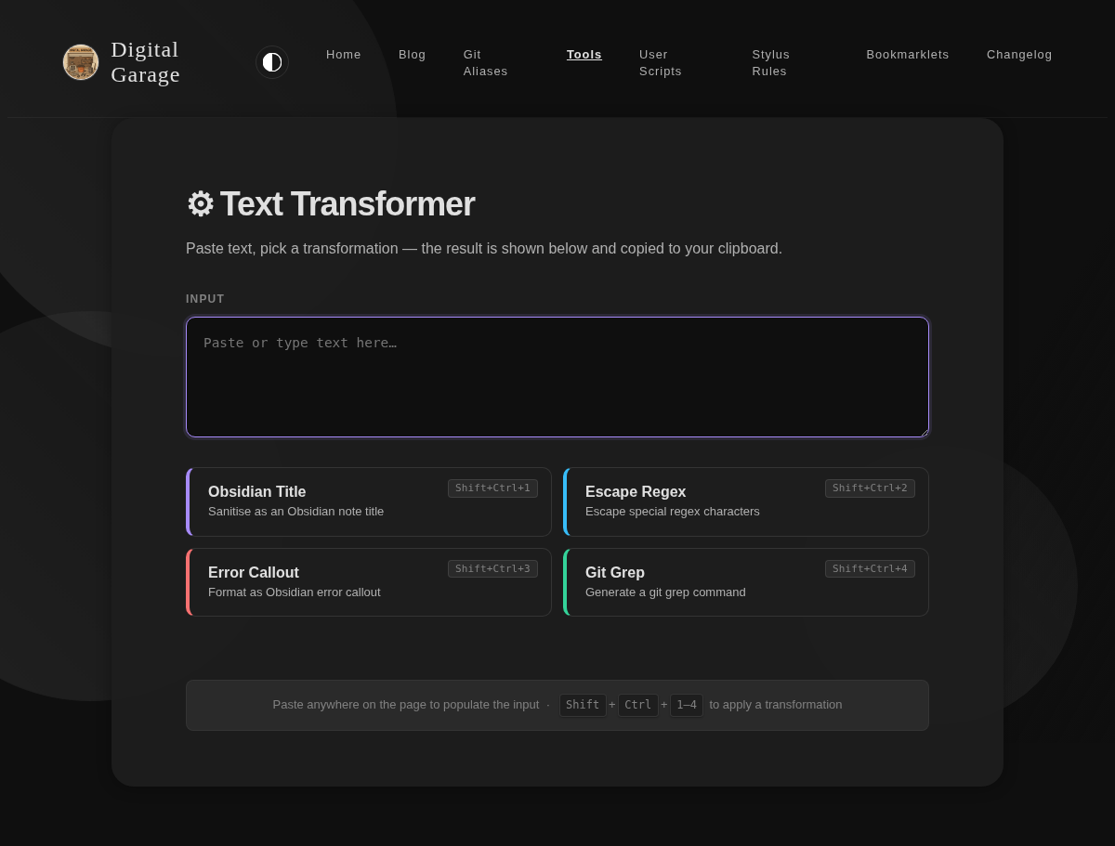This screenshot has height=846, width=1115.
Task: Click 'Generate a git grep command' description
Action: pos(665,592)
